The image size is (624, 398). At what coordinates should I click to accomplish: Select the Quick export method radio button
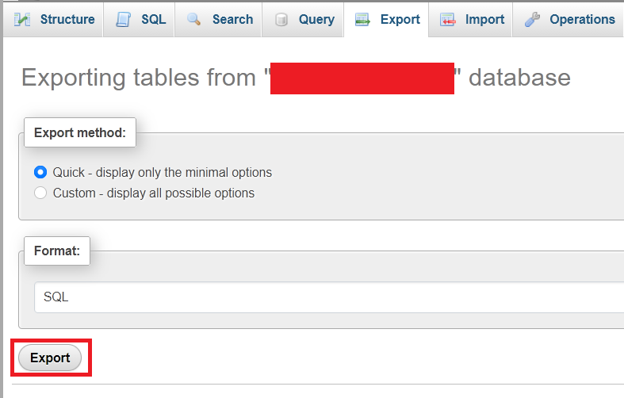(40, 172)
